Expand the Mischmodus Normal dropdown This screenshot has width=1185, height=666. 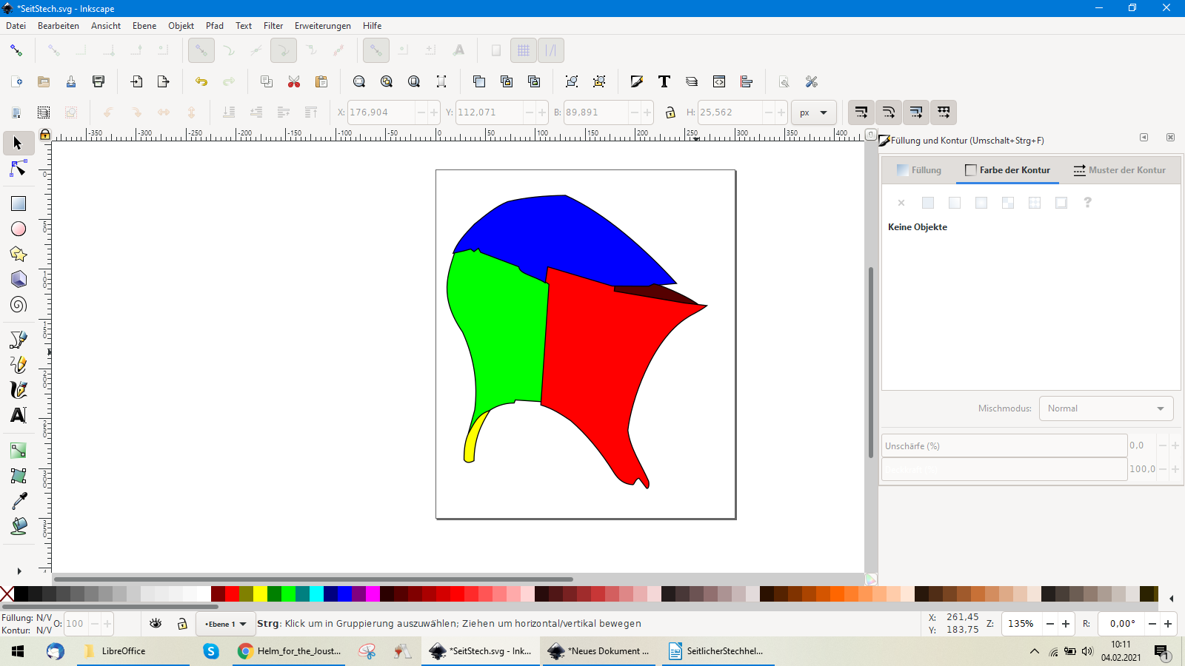[x=1106, y=408]
